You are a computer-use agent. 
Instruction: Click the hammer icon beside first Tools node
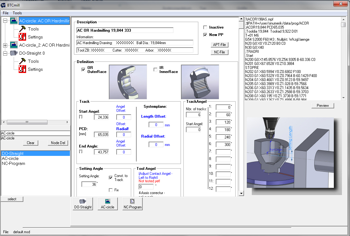[x=22, y=29]
